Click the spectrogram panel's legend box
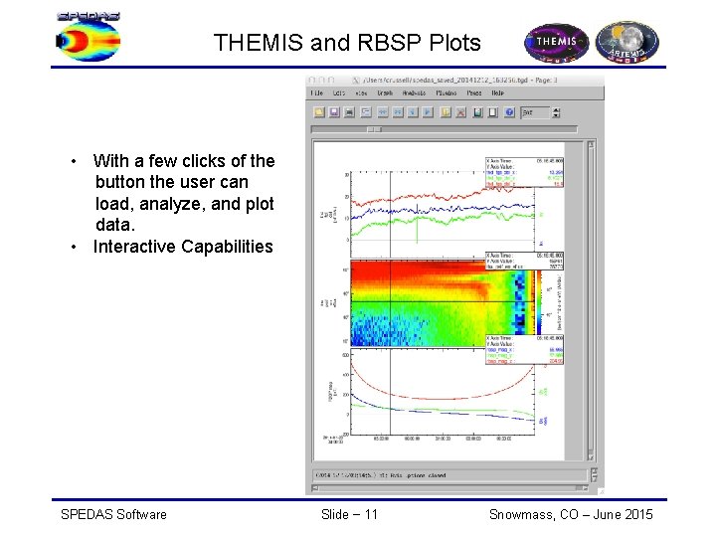The image size is (716, 537). point(524,261)
